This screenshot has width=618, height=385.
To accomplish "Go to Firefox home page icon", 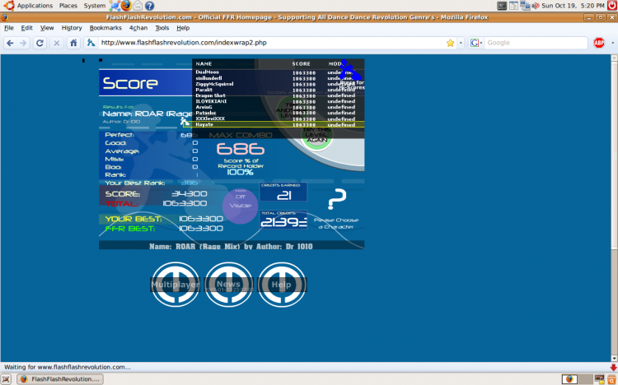I will pyautogui.click(x=74, y=43).
